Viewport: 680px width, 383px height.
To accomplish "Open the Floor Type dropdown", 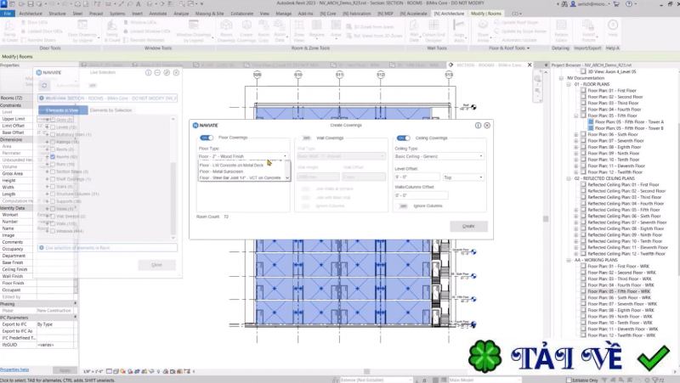I will (x=243, y=156).
